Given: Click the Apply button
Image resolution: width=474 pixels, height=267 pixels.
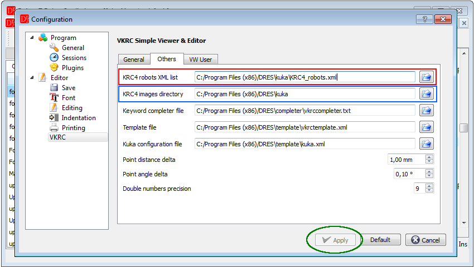Looking at the screenshot, I should click(x=335, y=240).
